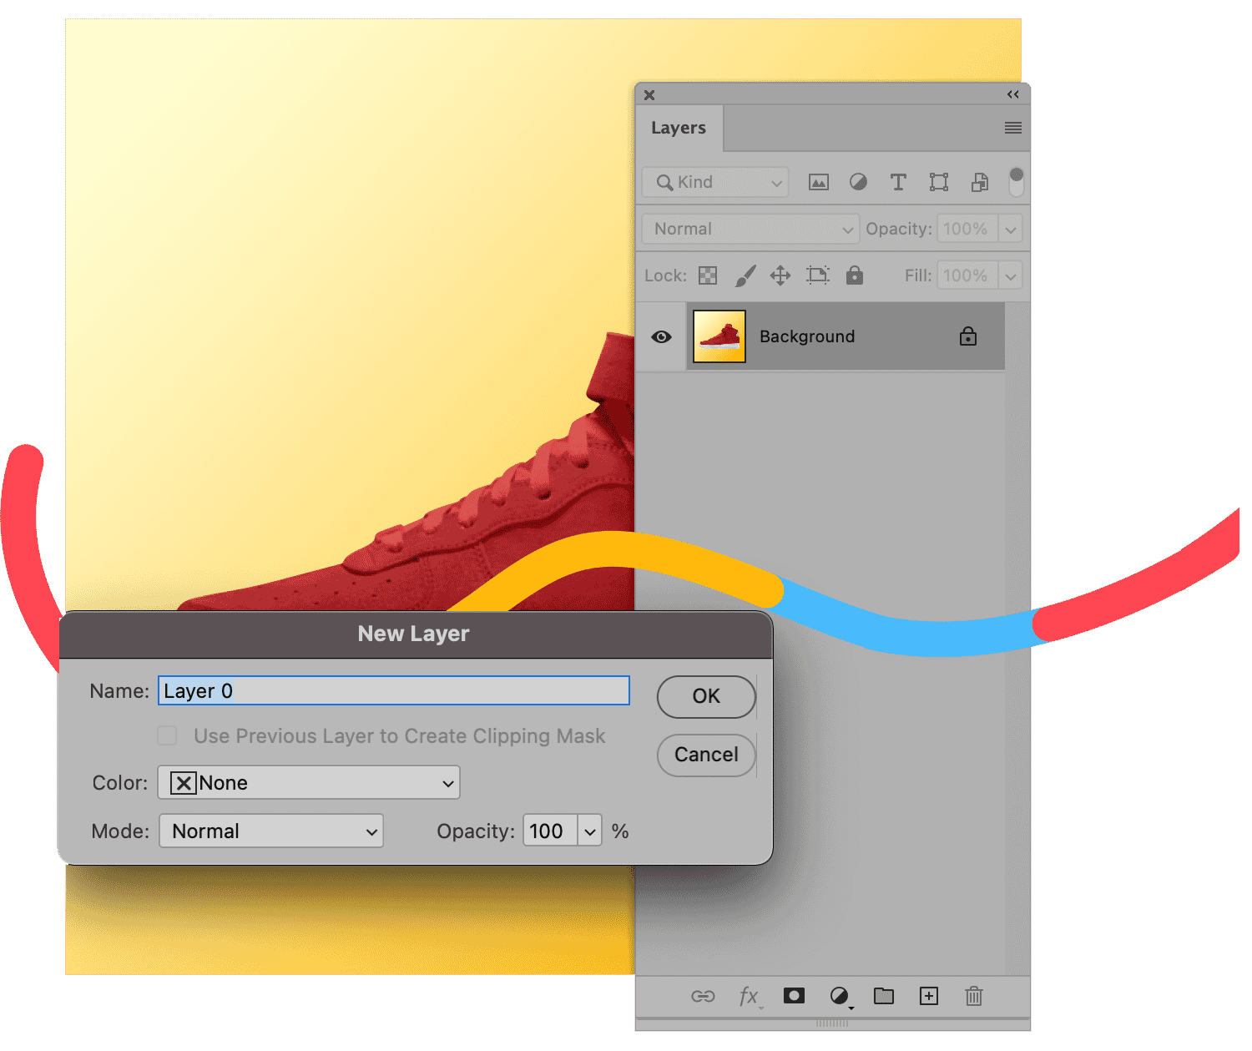
Task: Filter layers by type (T) icon
Action: point(898,183)
